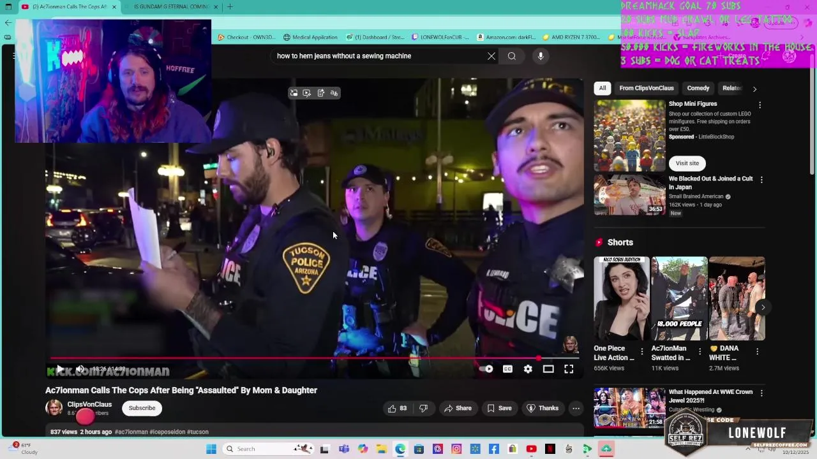Toggle the autoplay switch in the player
Viewport: 817px width, 459px height.
click(x=486, y=369)
